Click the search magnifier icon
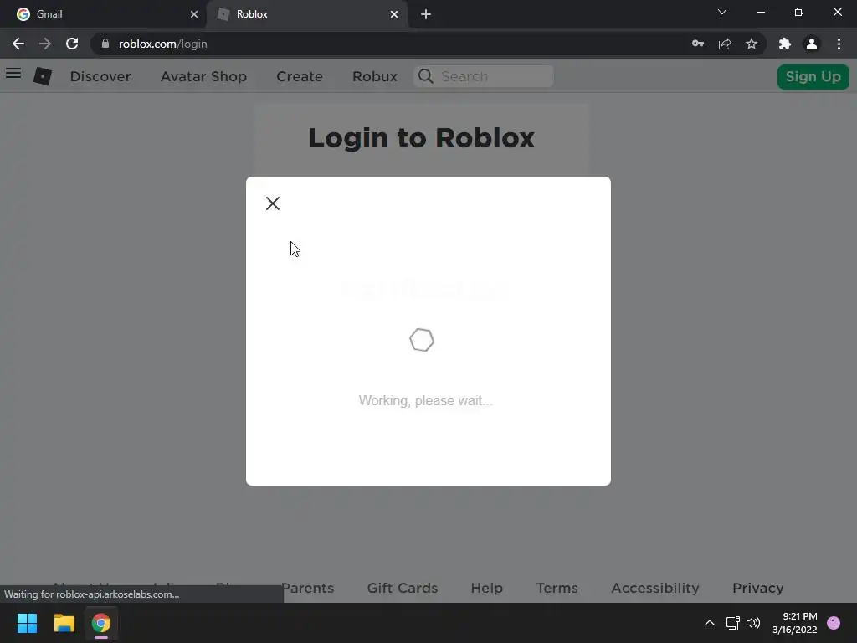Viewport: 857px width, 643px height. (x=426, y=76)
